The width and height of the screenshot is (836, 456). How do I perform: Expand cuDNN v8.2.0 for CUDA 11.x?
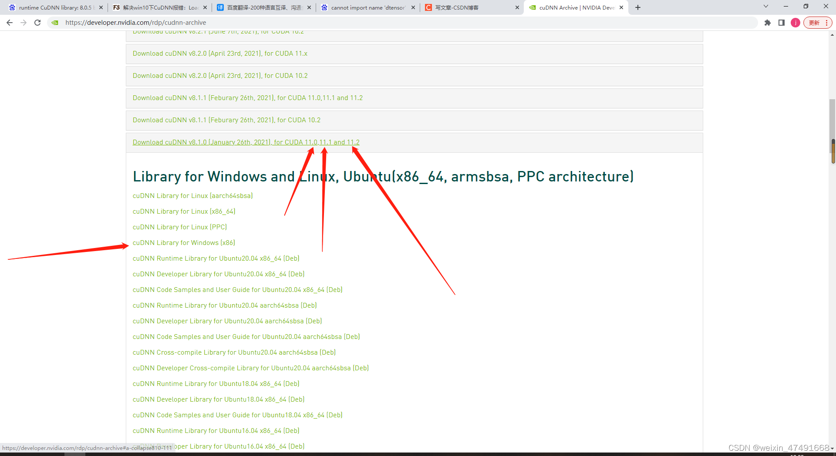pyautogui.click(x=414, y=54)
